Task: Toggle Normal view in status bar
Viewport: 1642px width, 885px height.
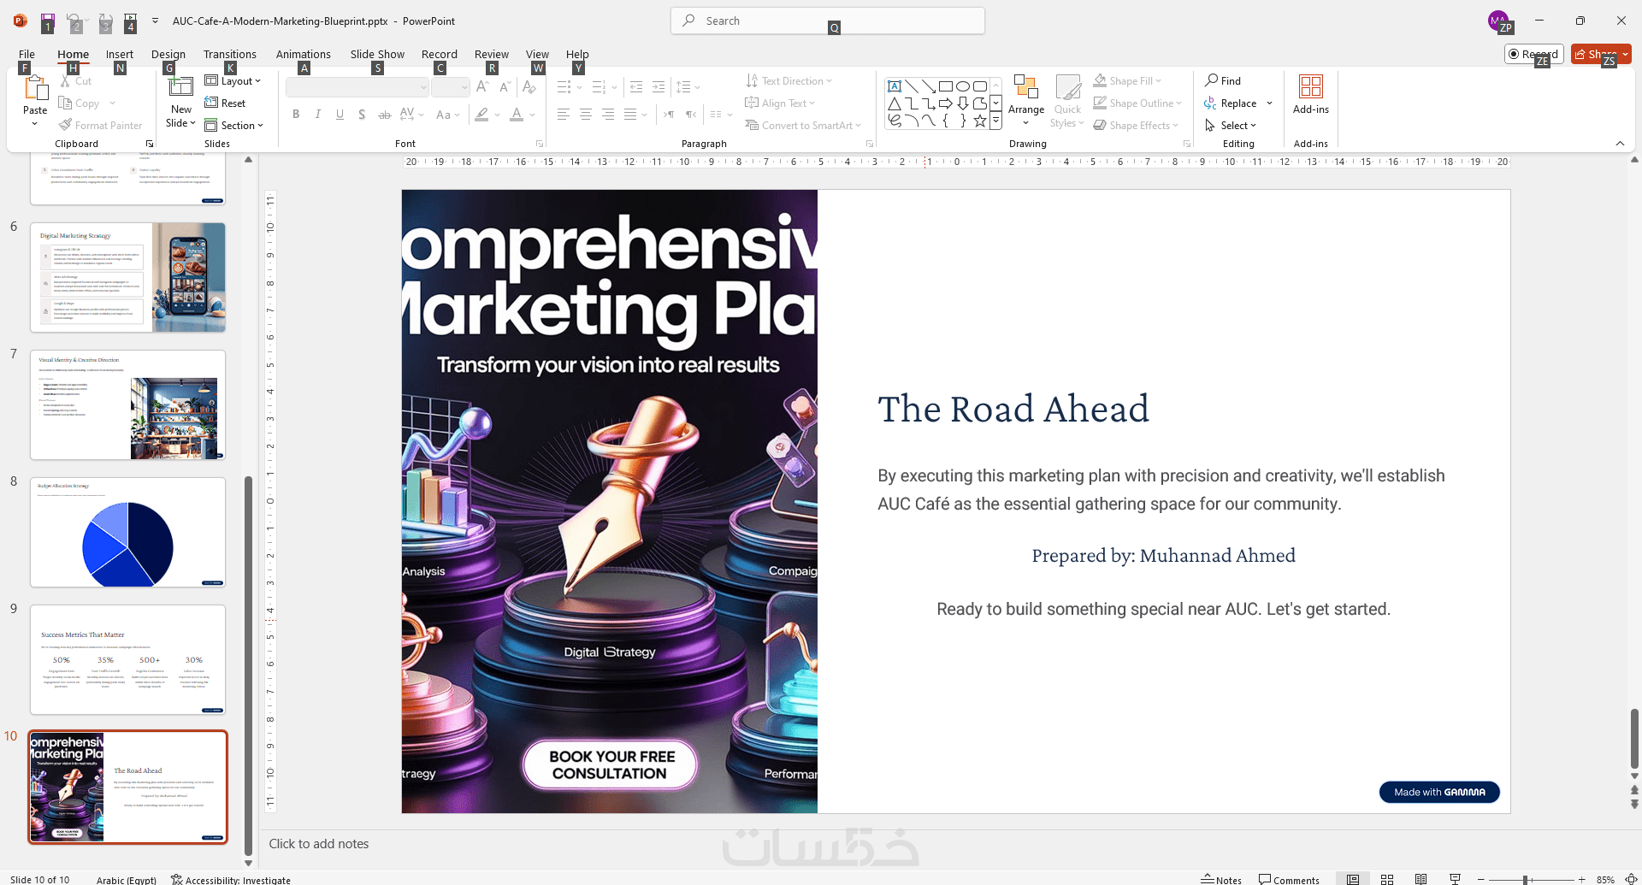Action: 1353,879
